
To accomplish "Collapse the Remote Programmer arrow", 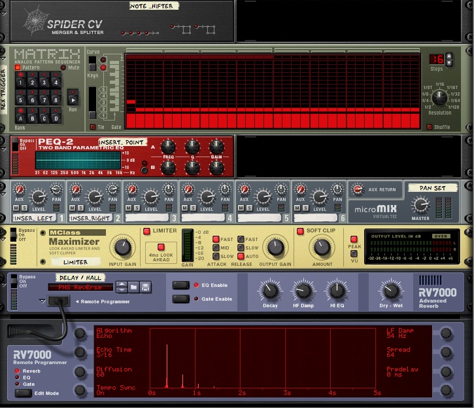I will click(x=42, y=301).
